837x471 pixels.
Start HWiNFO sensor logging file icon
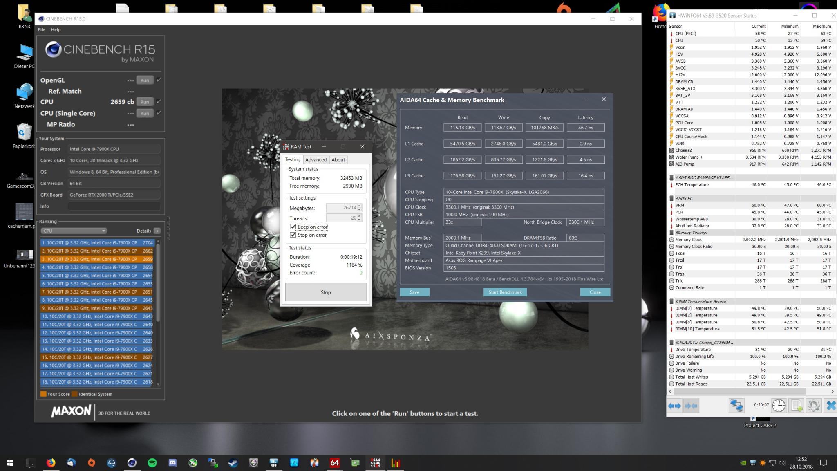(796, 406)
